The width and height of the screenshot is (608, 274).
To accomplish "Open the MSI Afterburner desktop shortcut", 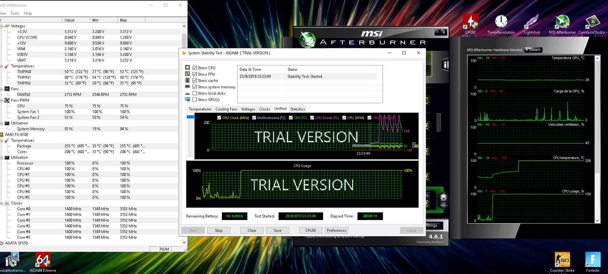I will pyautogui.click(x=562, y=24).
